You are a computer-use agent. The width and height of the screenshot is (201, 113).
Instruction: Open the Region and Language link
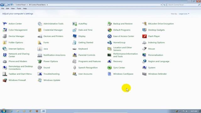159,62
